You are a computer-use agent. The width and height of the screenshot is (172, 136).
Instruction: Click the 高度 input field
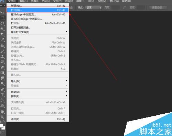click(141, 8)
